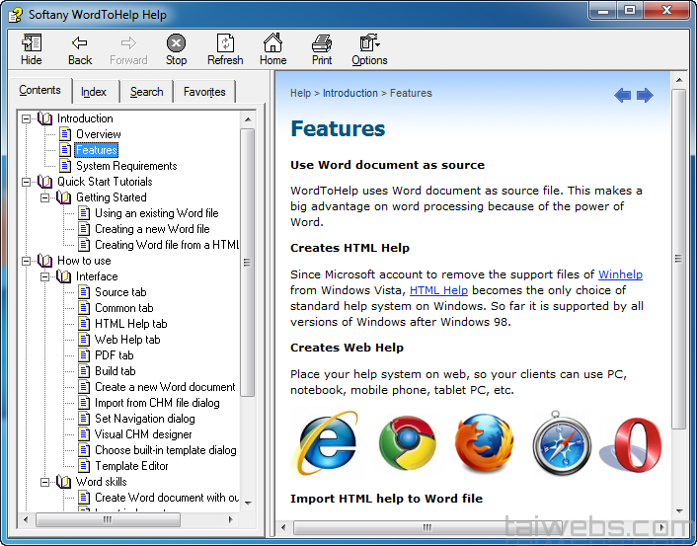Select System Requirements in the tree
This screenshot has width=697, height=546.
126,166
